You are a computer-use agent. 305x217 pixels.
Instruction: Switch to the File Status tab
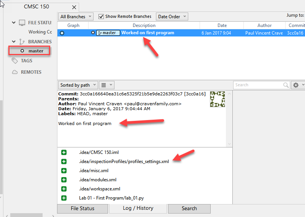point(83,209)
